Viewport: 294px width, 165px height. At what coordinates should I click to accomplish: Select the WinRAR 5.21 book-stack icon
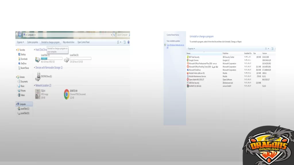tap(187, 86)
